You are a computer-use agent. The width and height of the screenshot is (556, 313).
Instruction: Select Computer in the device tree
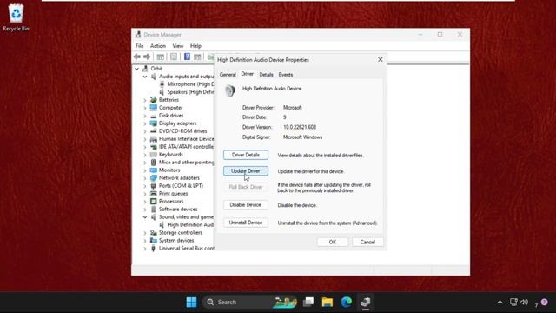170,108
